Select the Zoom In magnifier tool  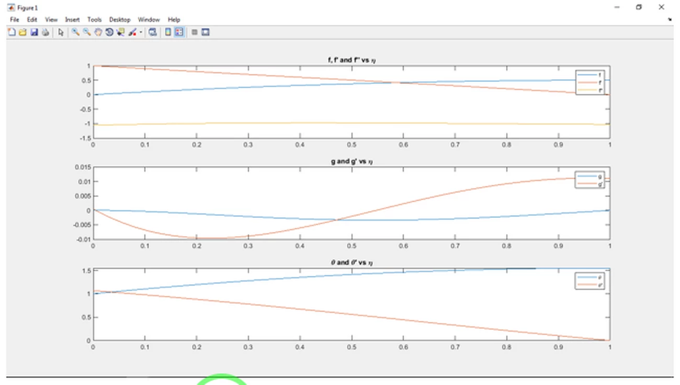click(75, 32)
